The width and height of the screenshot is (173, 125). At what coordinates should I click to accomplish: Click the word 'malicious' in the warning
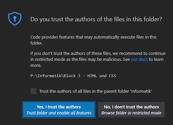(112, 60)
